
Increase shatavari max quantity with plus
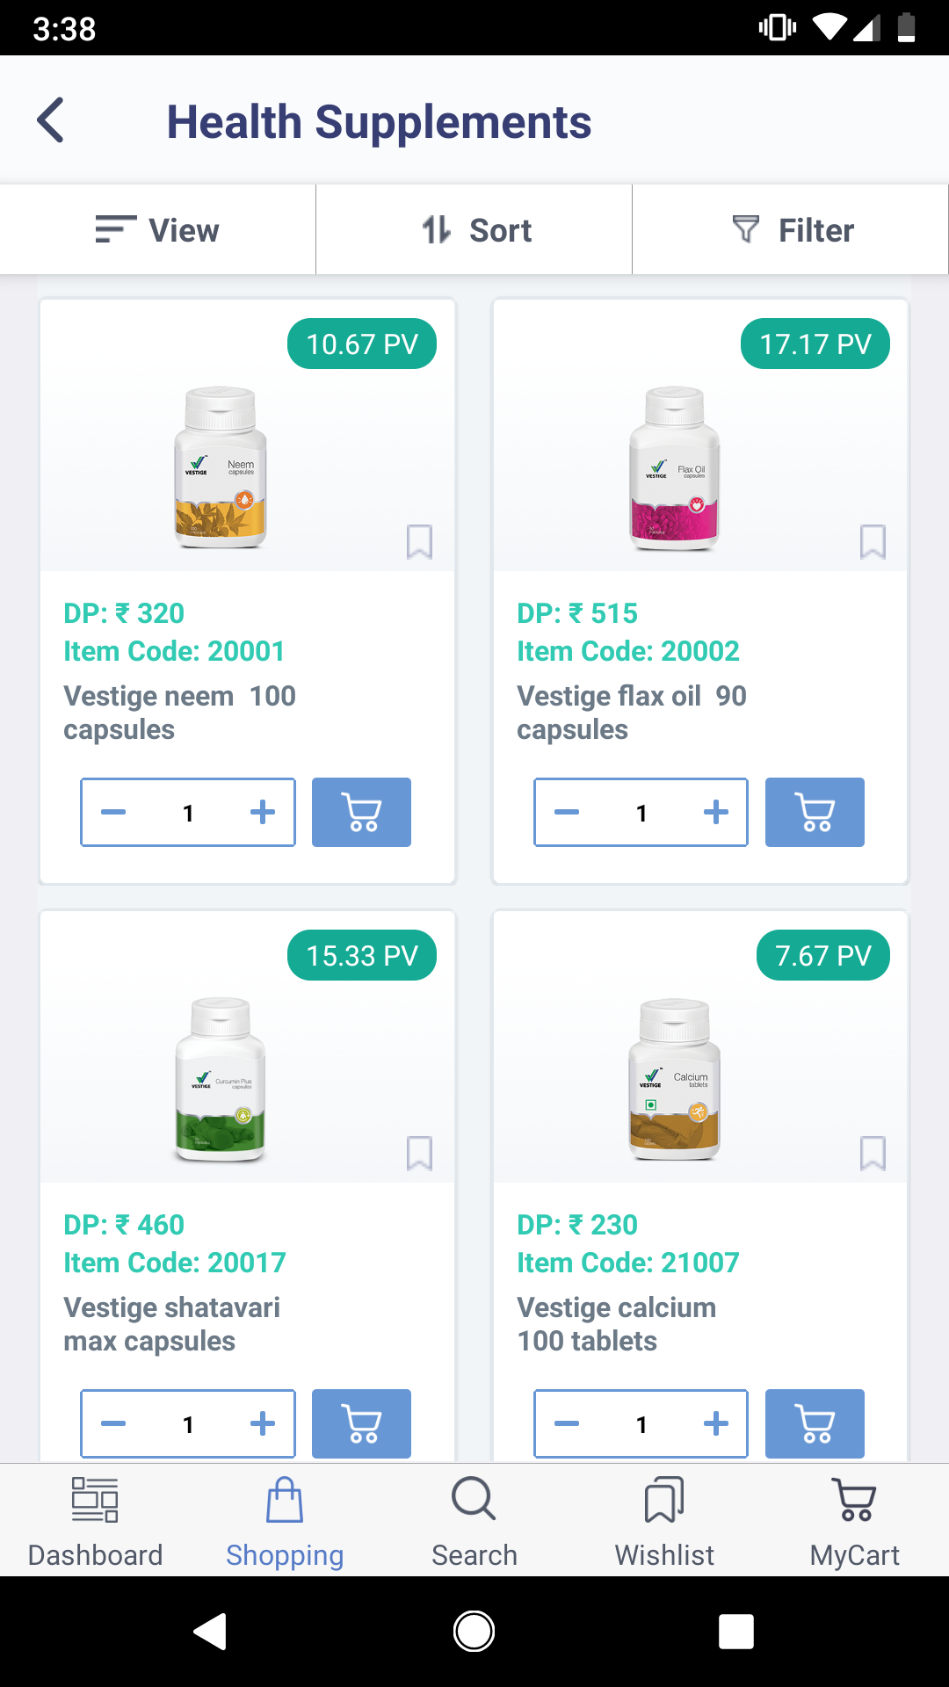point(263,1423)
